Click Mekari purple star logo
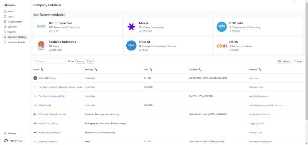This screenshot has height=145, width=308. click(x=131, y=27)
